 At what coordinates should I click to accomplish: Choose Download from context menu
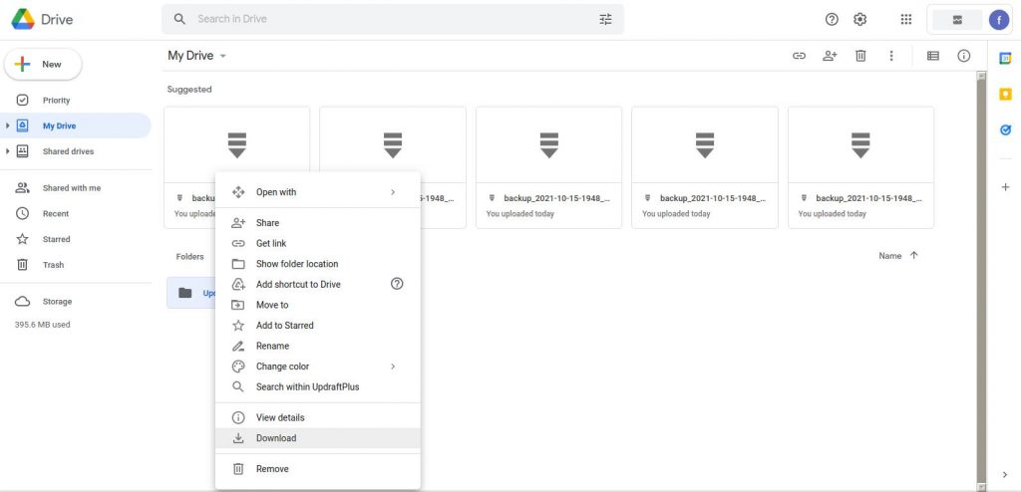pos(318,438)
